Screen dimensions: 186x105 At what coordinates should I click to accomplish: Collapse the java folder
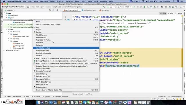click(6, 18)
